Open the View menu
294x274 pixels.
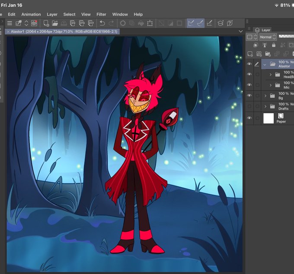(86, 14)
